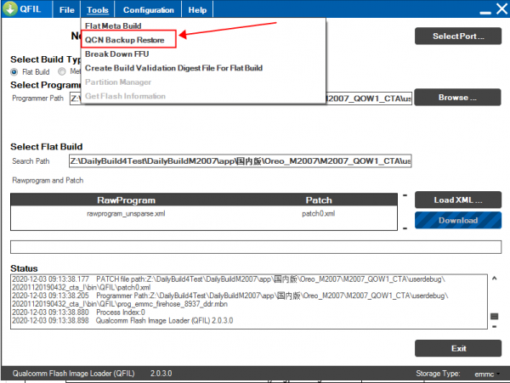This screenshot has width=510, height=383.
Task: Click the Qualcomm Flash Image Loader log line
Action: click(122, 321)
